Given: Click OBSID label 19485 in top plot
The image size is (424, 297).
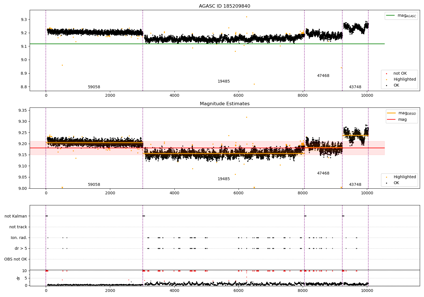Looking at the screenshot, I should tap(224, 81).
